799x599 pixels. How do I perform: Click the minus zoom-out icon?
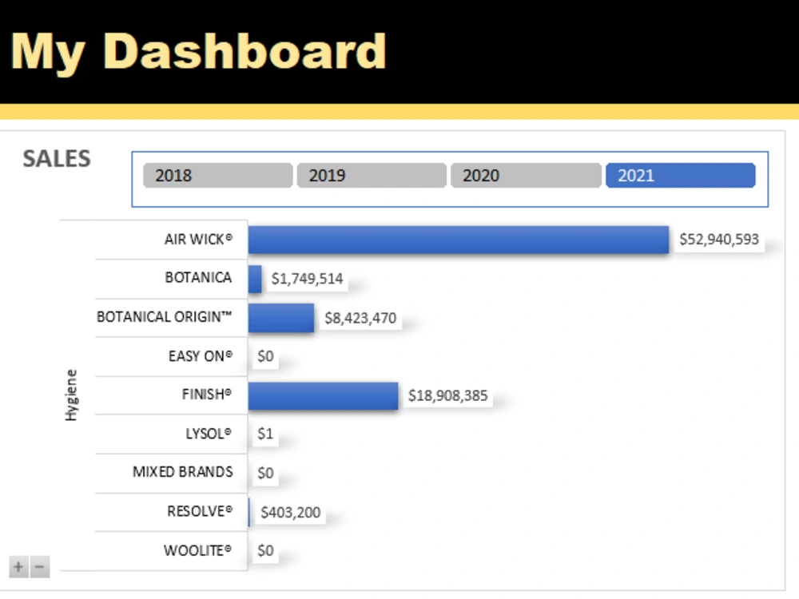[39, 566]
